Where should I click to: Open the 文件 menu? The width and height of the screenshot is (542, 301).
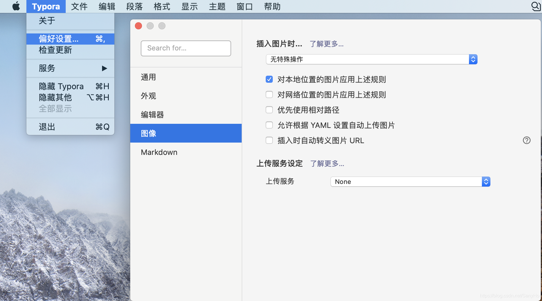79,6
